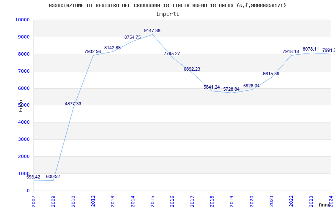335x209 pixels.
Task: Click the y-axis value 8000
Action: point(24,54)
